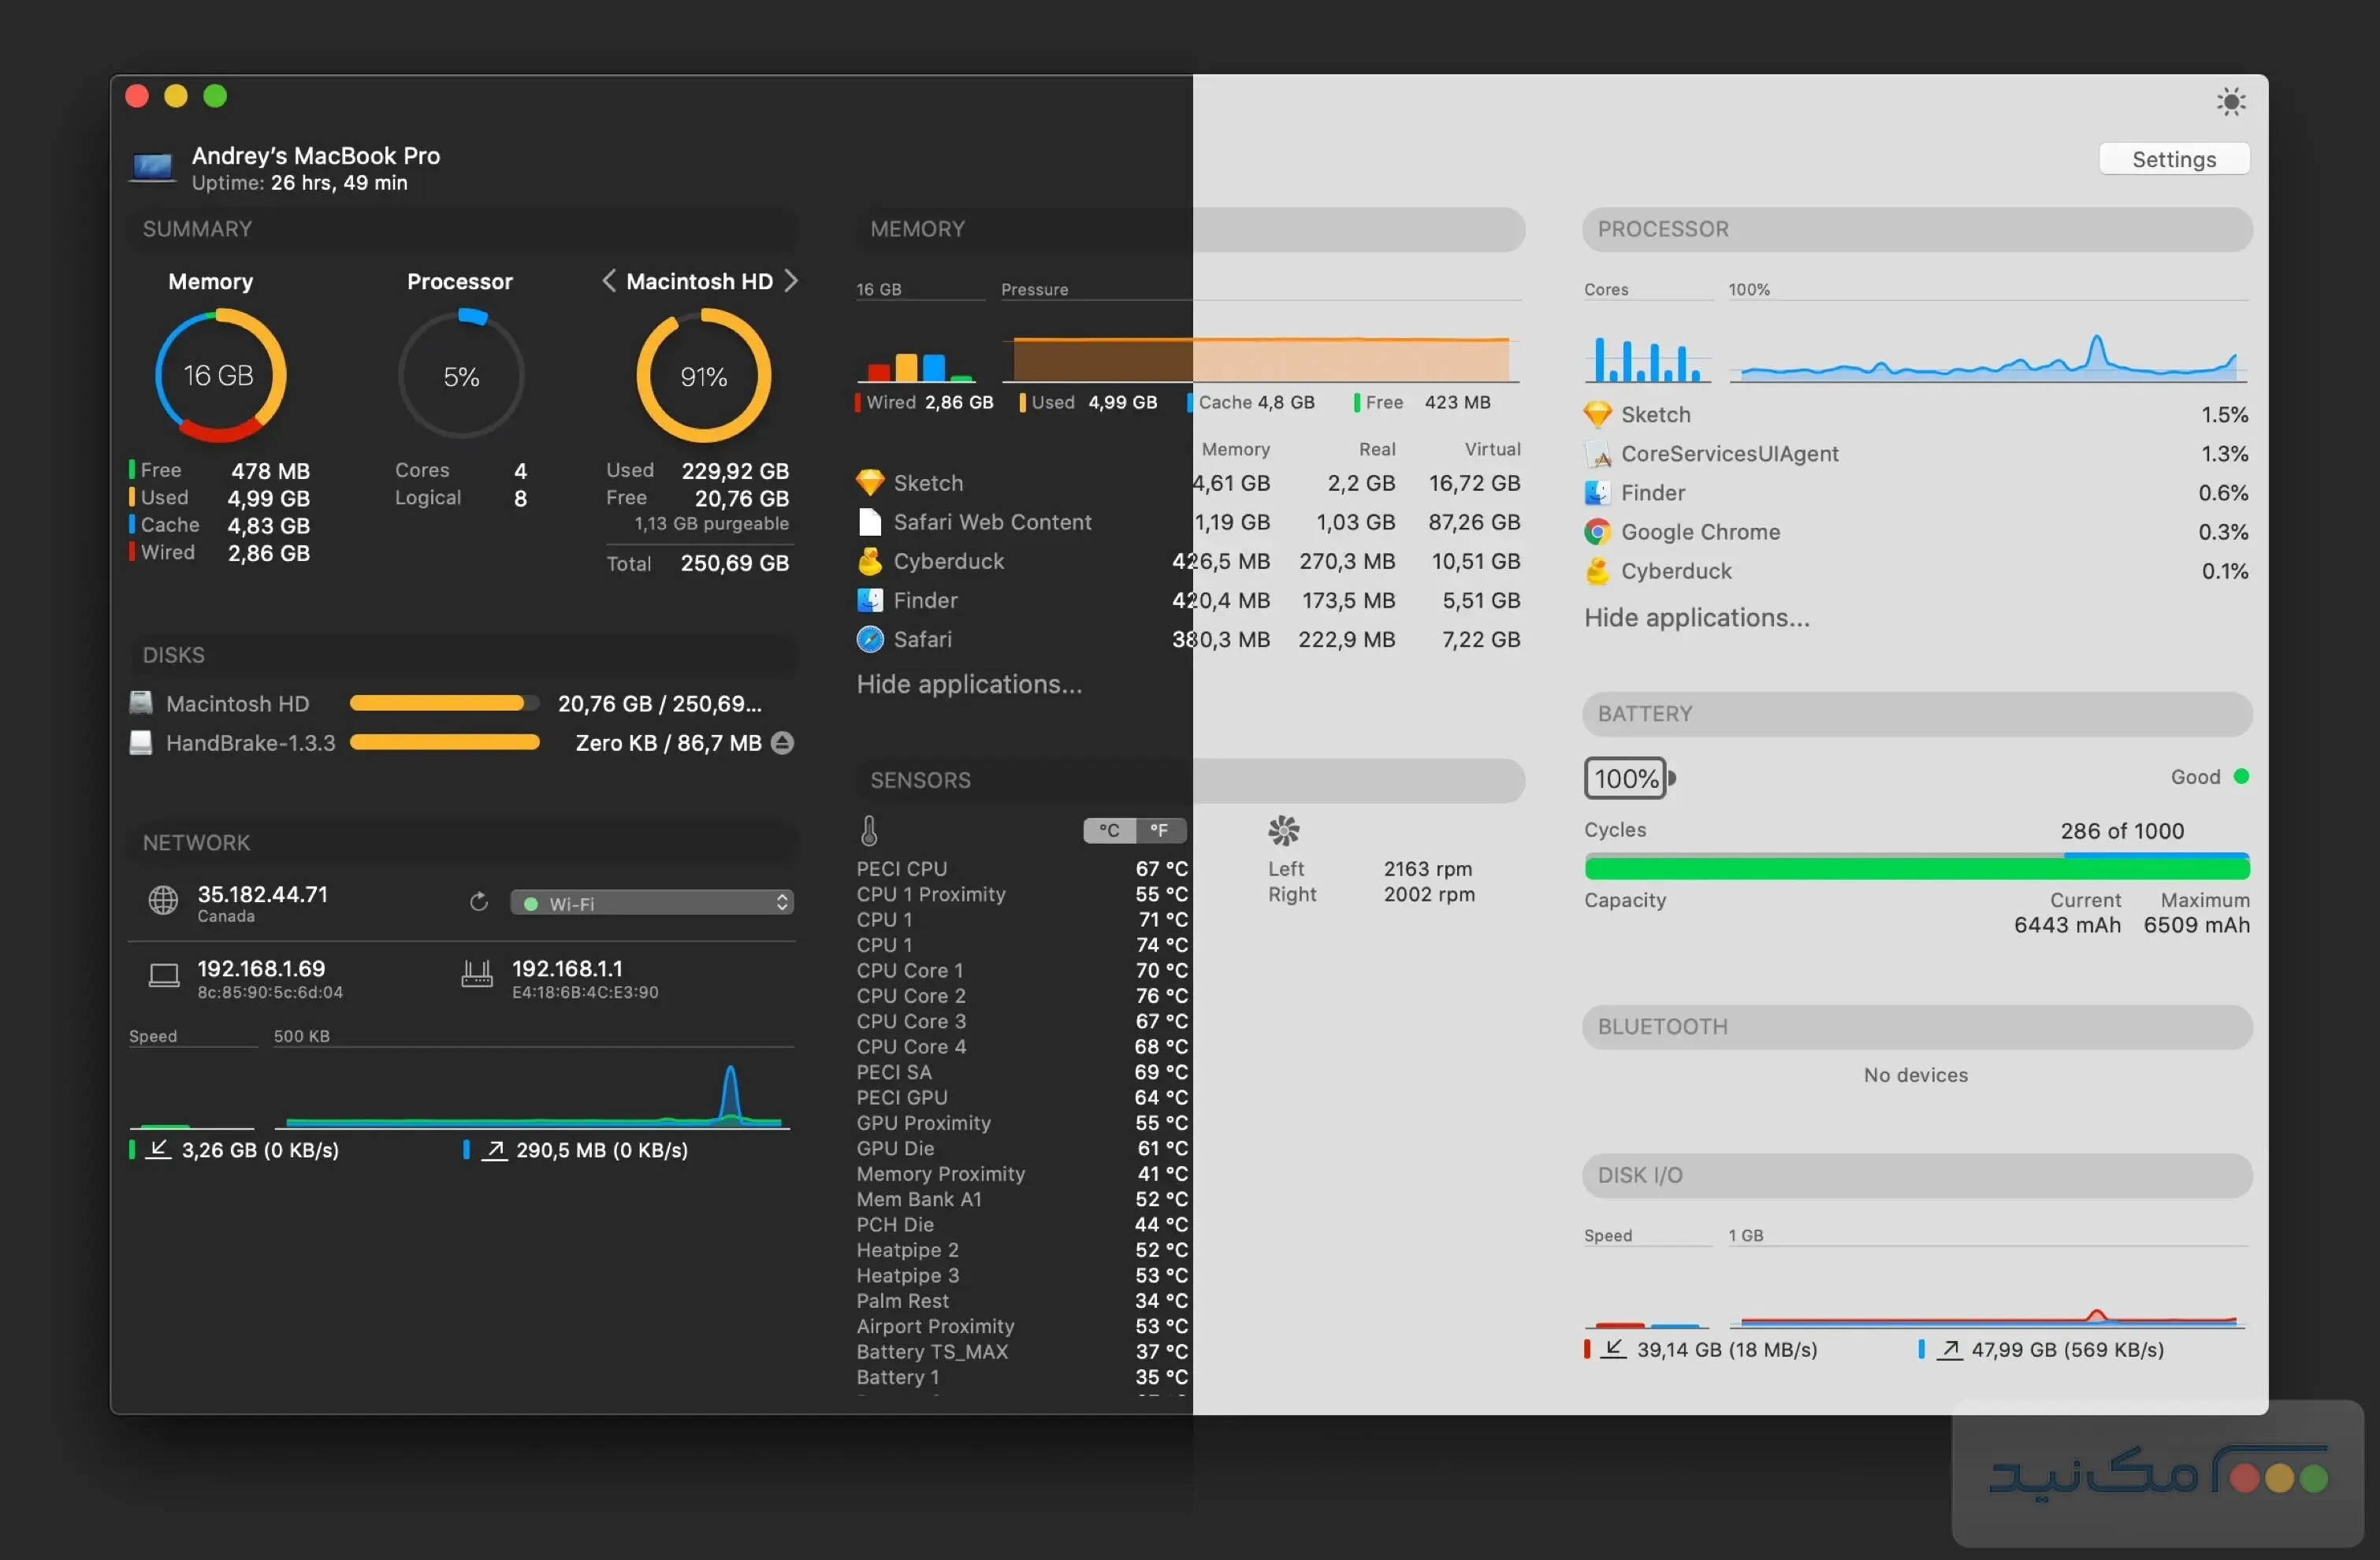Click the Finder icon in Processor list
The image size is (2380, 1560).
click(x=1597, y=492)
